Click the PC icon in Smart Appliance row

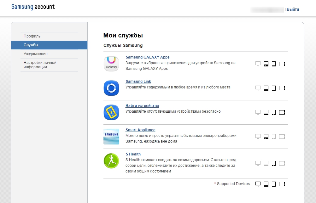266,137
